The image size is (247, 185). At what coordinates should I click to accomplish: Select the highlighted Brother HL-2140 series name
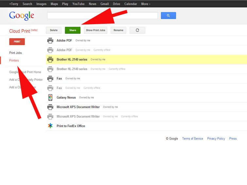click(x=72, y=59)
